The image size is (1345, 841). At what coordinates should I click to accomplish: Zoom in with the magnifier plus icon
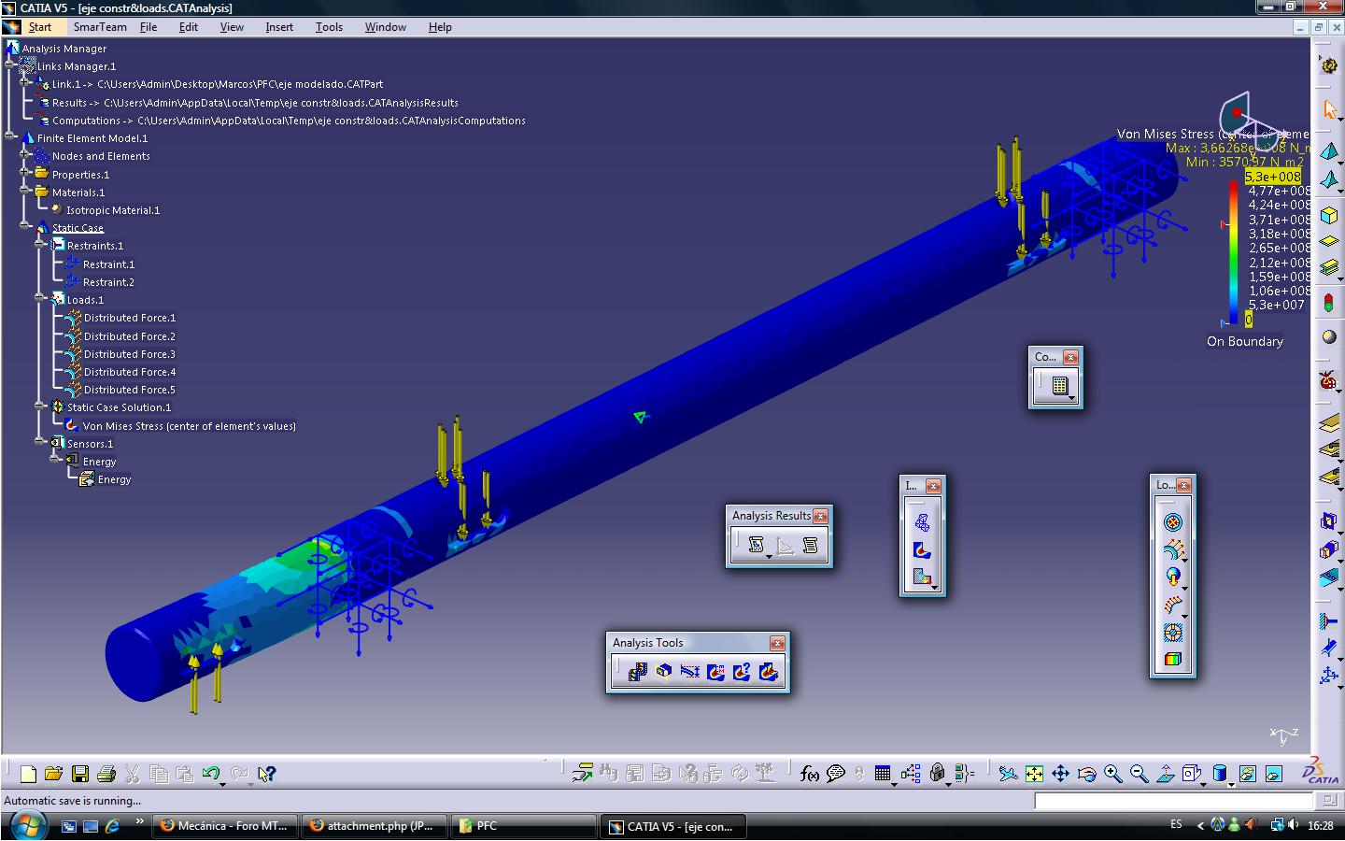1112,774
